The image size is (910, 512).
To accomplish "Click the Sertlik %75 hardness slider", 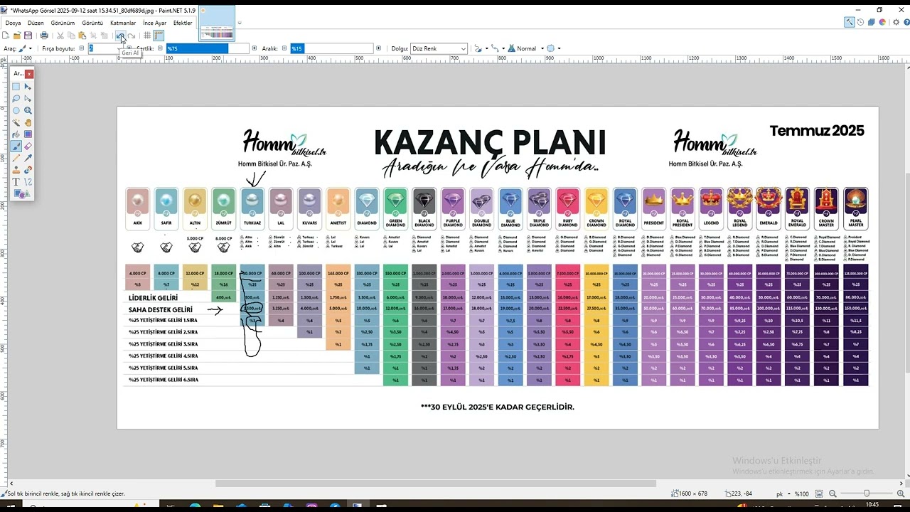I will [208, 48].
